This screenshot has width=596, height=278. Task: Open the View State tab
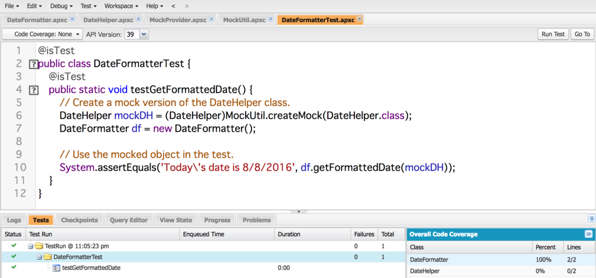(176, 220)
